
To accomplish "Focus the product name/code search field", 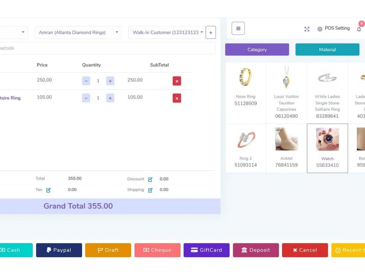I will click(x=108, y=48).
